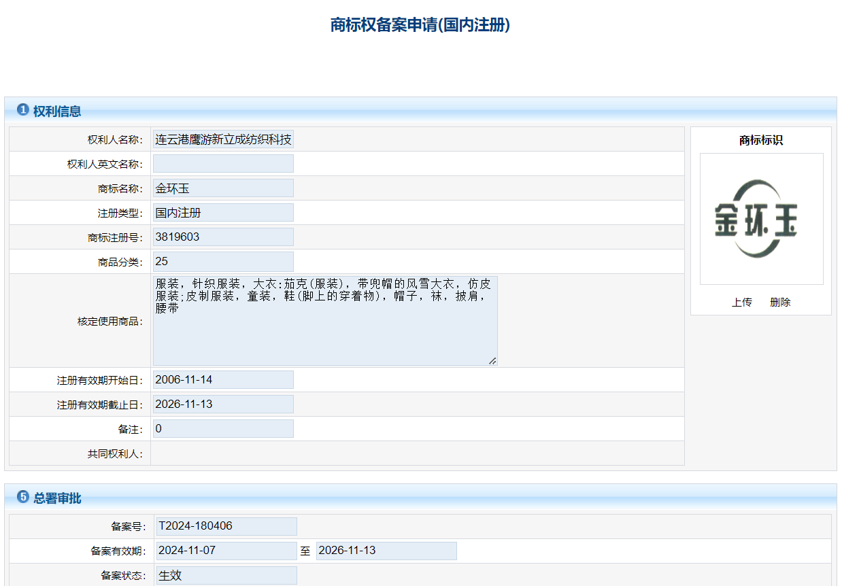Click the 权利人名称 label
Screen dimensions: 842x586
tap(115, 140)
